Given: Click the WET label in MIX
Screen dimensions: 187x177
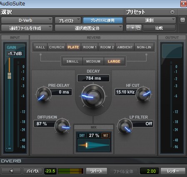Looking at the screenshot, I should tap(106, 135).
